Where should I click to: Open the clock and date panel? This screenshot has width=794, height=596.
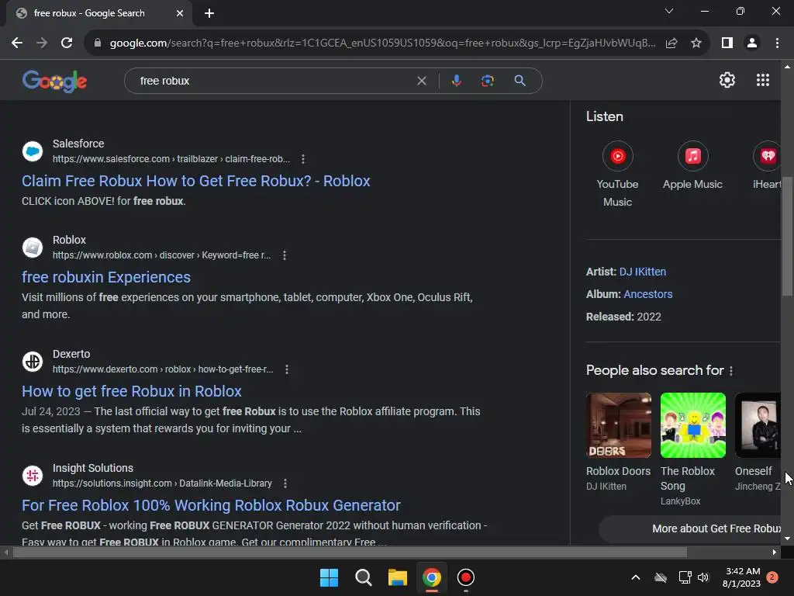[742, 577]
